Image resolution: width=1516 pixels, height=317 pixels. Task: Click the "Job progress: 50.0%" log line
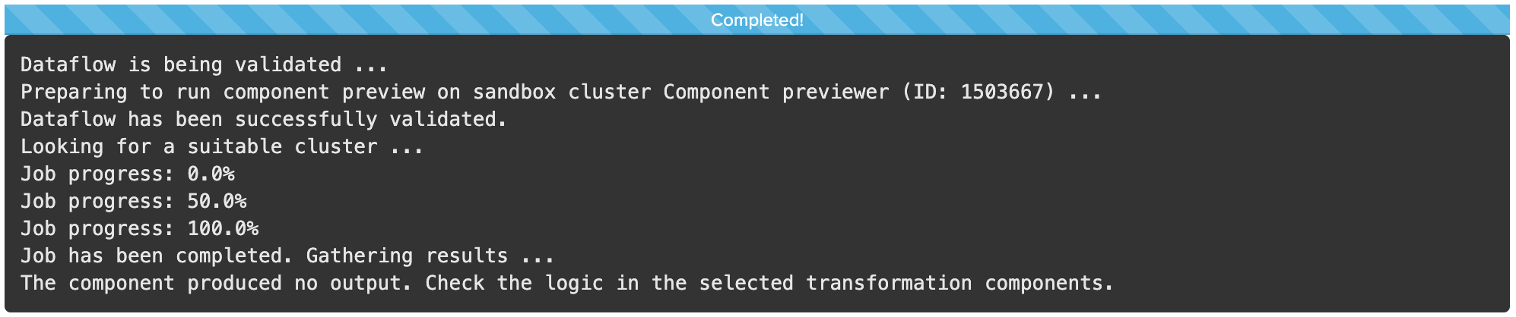133,202
